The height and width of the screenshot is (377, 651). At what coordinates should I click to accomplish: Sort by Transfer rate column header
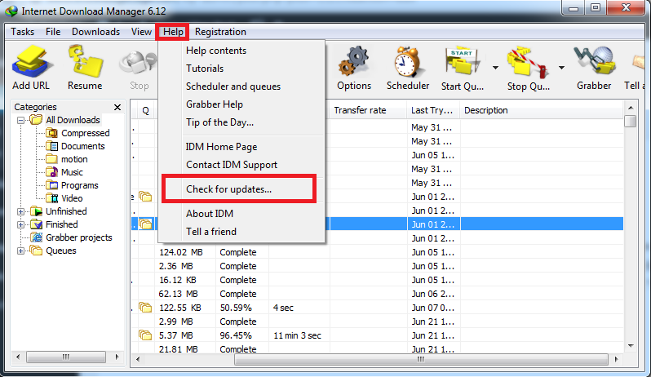point(368,110)
